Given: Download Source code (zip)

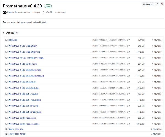Looking at the screenshot, I should coord(16,129).
